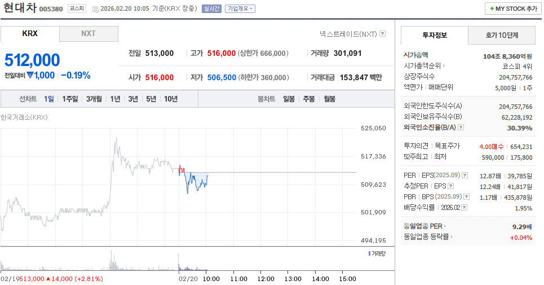This screenshot has width=544, height=285.
Task: Click the -0.19% change value
Action: click(76, 75)
